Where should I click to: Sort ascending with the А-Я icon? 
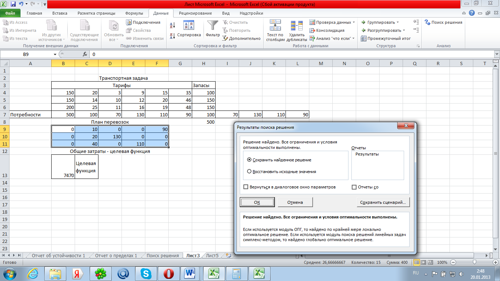tap(172, 25)
